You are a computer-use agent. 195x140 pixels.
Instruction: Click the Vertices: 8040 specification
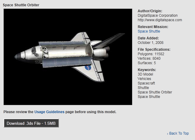[x=150, y=59]
